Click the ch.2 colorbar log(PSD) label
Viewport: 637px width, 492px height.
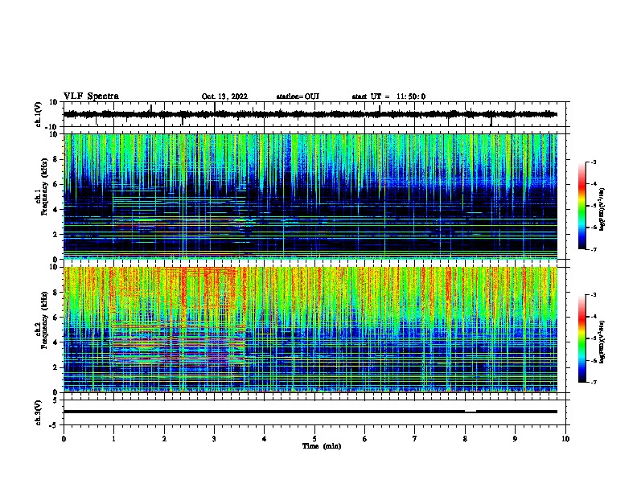[x=602, y=342]
